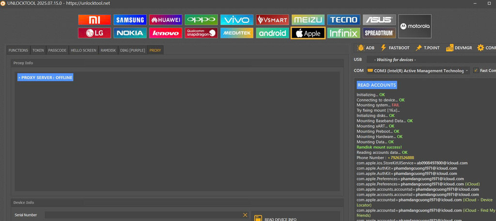
Task: Click the UnlockTool app icon in title bar
Action: (x=3, y=3)
